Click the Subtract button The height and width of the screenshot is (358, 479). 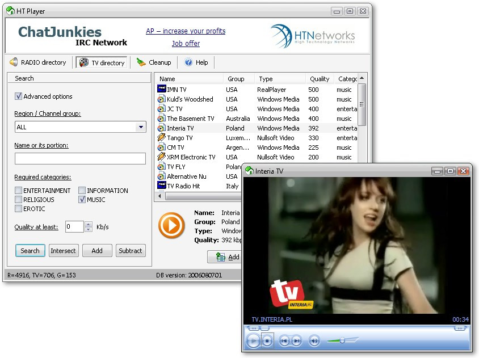coord(131,250)
